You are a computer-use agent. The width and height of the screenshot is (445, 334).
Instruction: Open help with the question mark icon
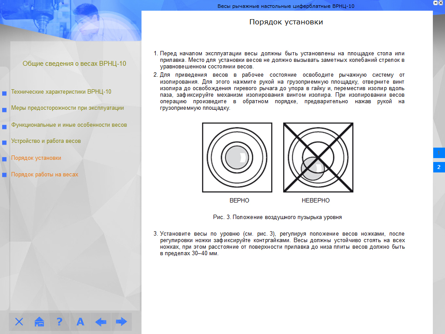[x=60, y=322]
